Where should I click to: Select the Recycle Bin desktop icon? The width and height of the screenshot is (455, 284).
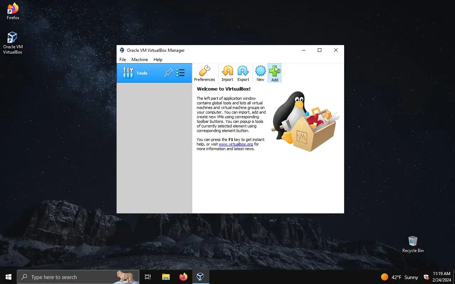point(413,244)
